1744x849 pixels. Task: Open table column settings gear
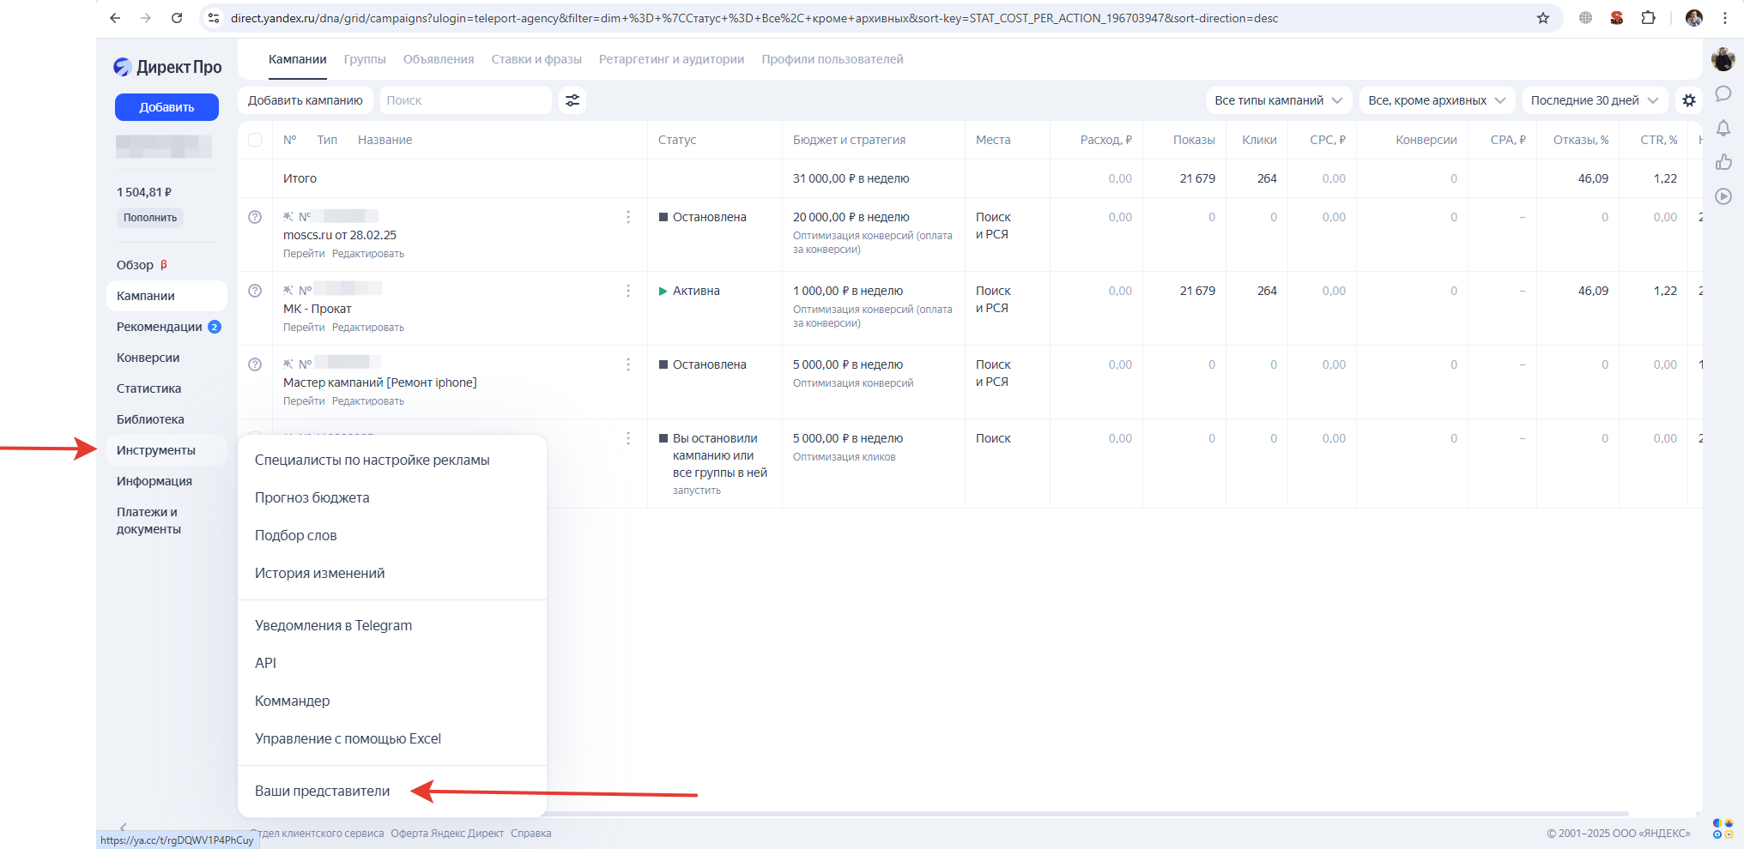1689,100
